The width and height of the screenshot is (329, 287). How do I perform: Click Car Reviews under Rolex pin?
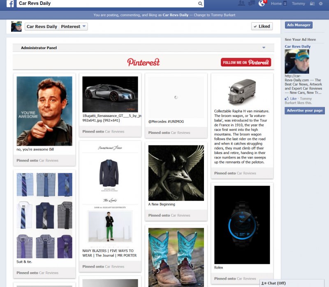(x=246, y=279)
